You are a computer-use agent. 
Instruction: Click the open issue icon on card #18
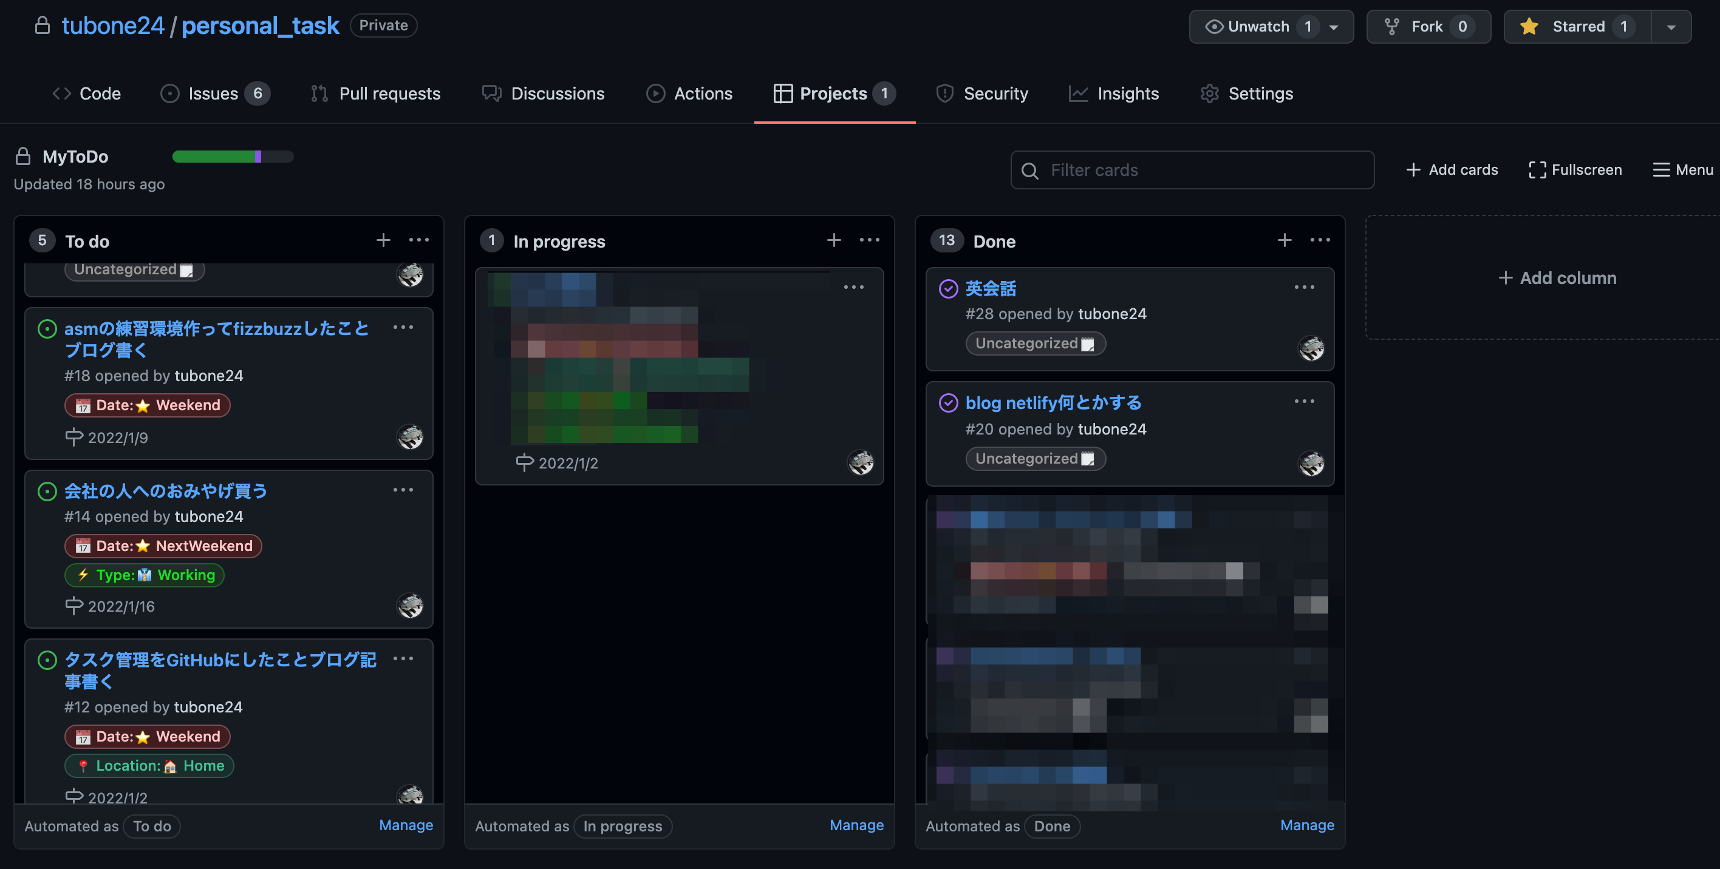pyautogui.click(x=47, y=328)
